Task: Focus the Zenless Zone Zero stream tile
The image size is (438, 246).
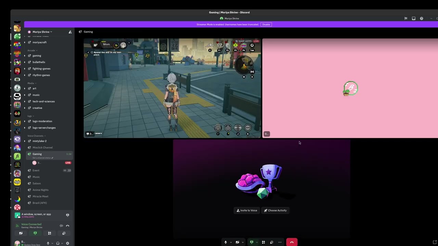Action: tap(172, 88)
